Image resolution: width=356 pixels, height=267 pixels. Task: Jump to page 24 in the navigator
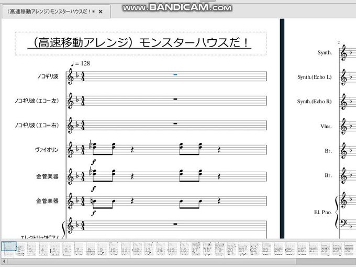pyautogui.click(x=278, y=250)
